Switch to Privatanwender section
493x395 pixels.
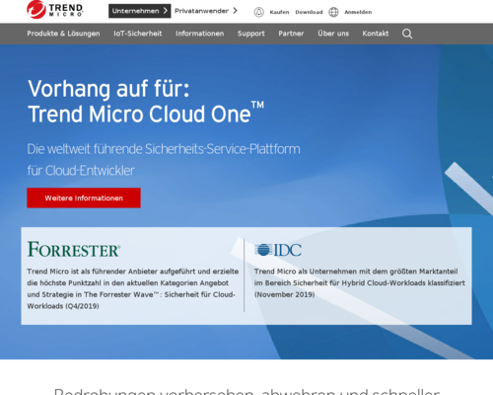click(x=206, y=11)
